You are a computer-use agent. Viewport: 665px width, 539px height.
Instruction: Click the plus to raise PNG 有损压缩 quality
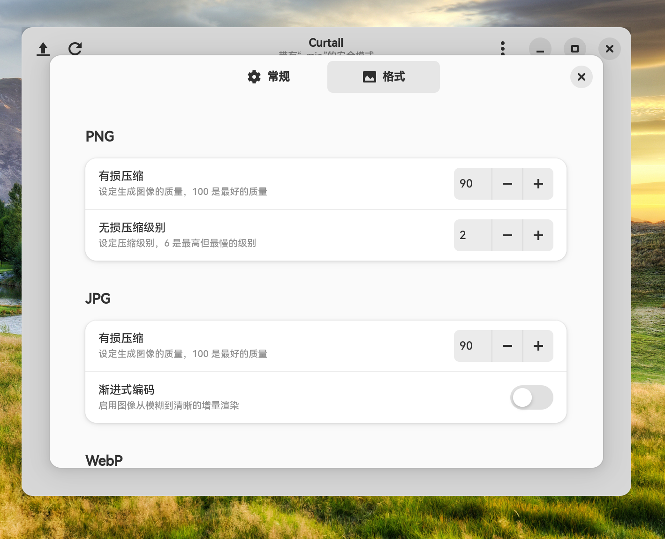tap(538, 184)
